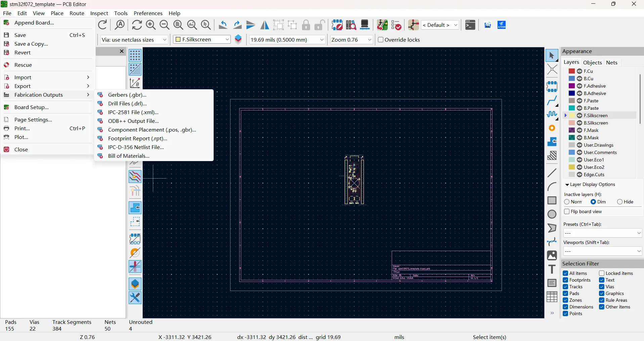Enable Flip board view checkbox
644x341 pixels.
(x=567, y=211)
